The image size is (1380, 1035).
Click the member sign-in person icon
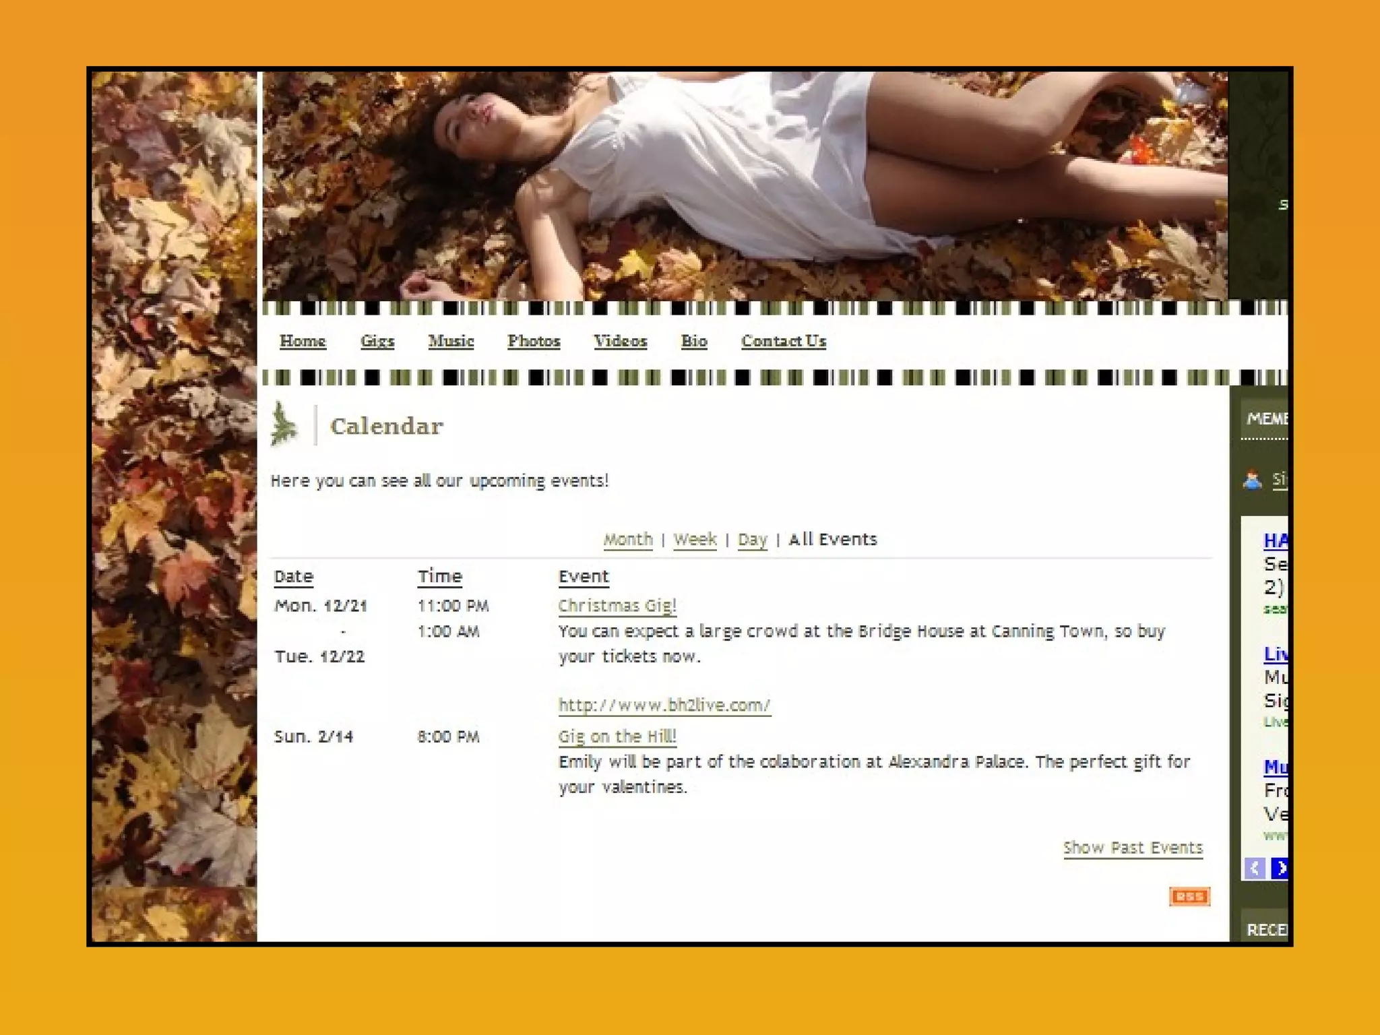[x=1252, y=480]
